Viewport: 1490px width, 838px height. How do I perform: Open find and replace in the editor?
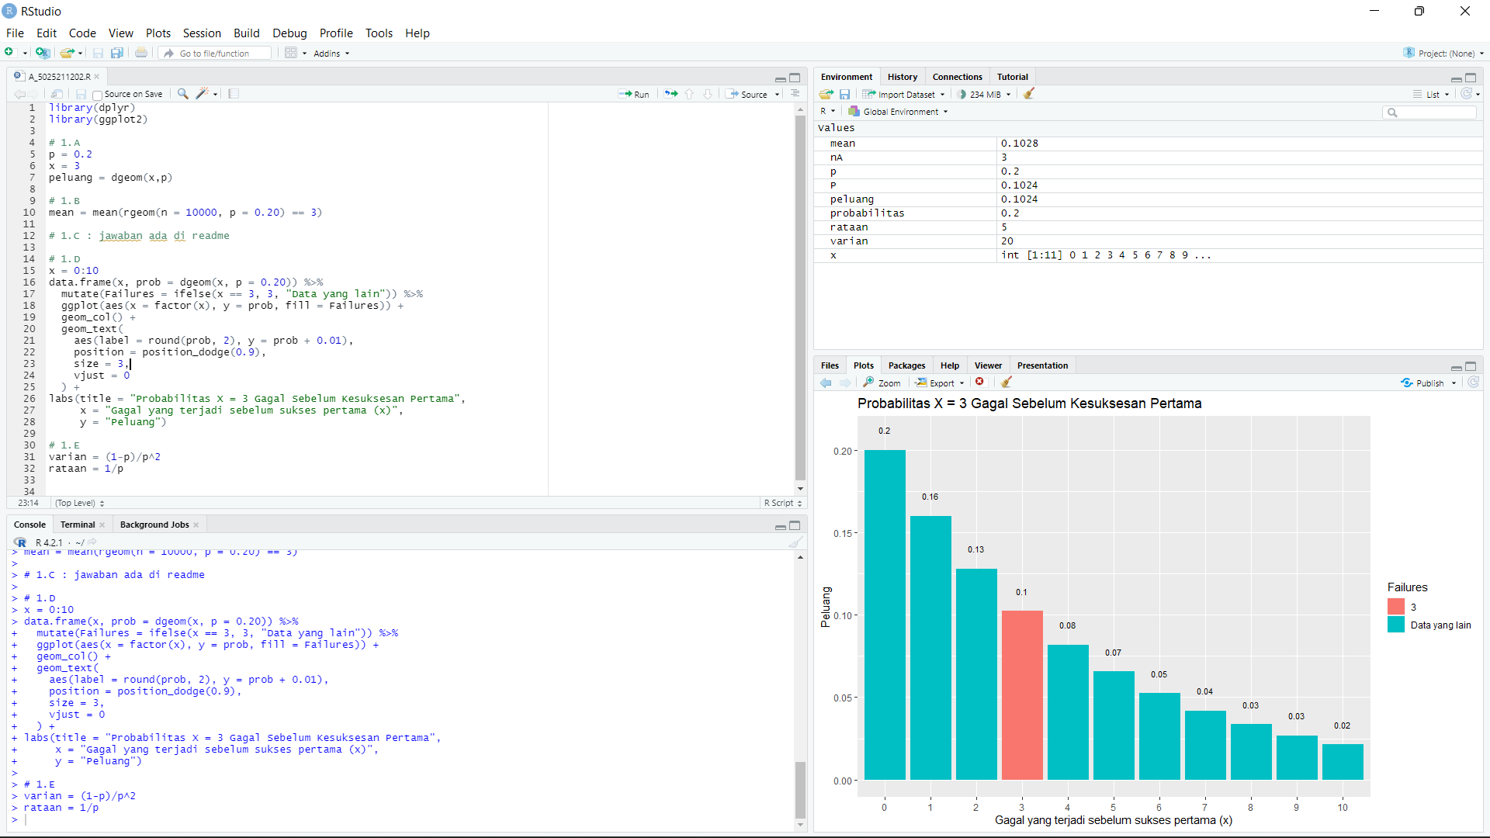(182, 94)
